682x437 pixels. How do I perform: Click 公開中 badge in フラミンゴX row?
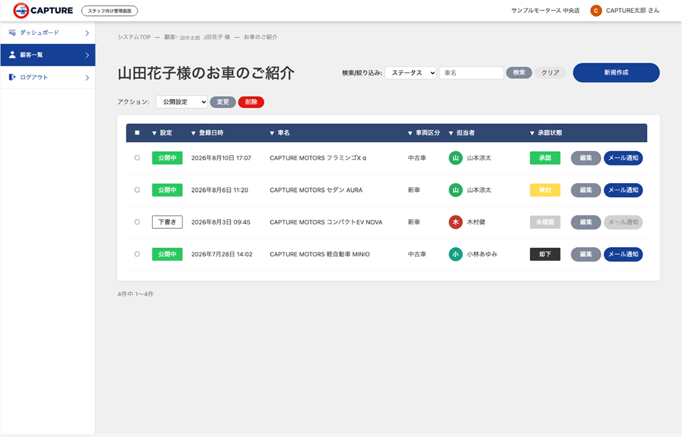pos(167,158)
